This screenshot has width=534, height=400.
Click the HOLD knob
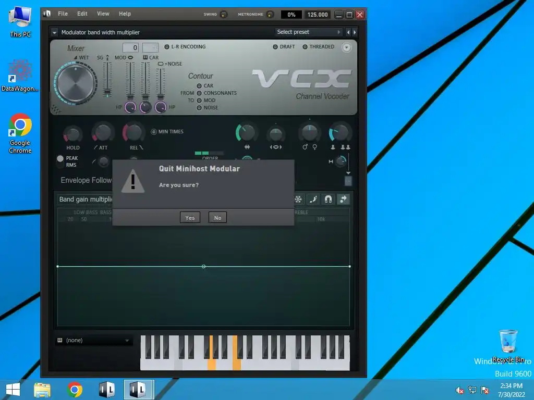[72, 134]
